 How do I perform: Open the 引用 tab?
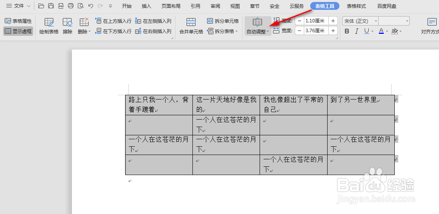pos(195,6)
